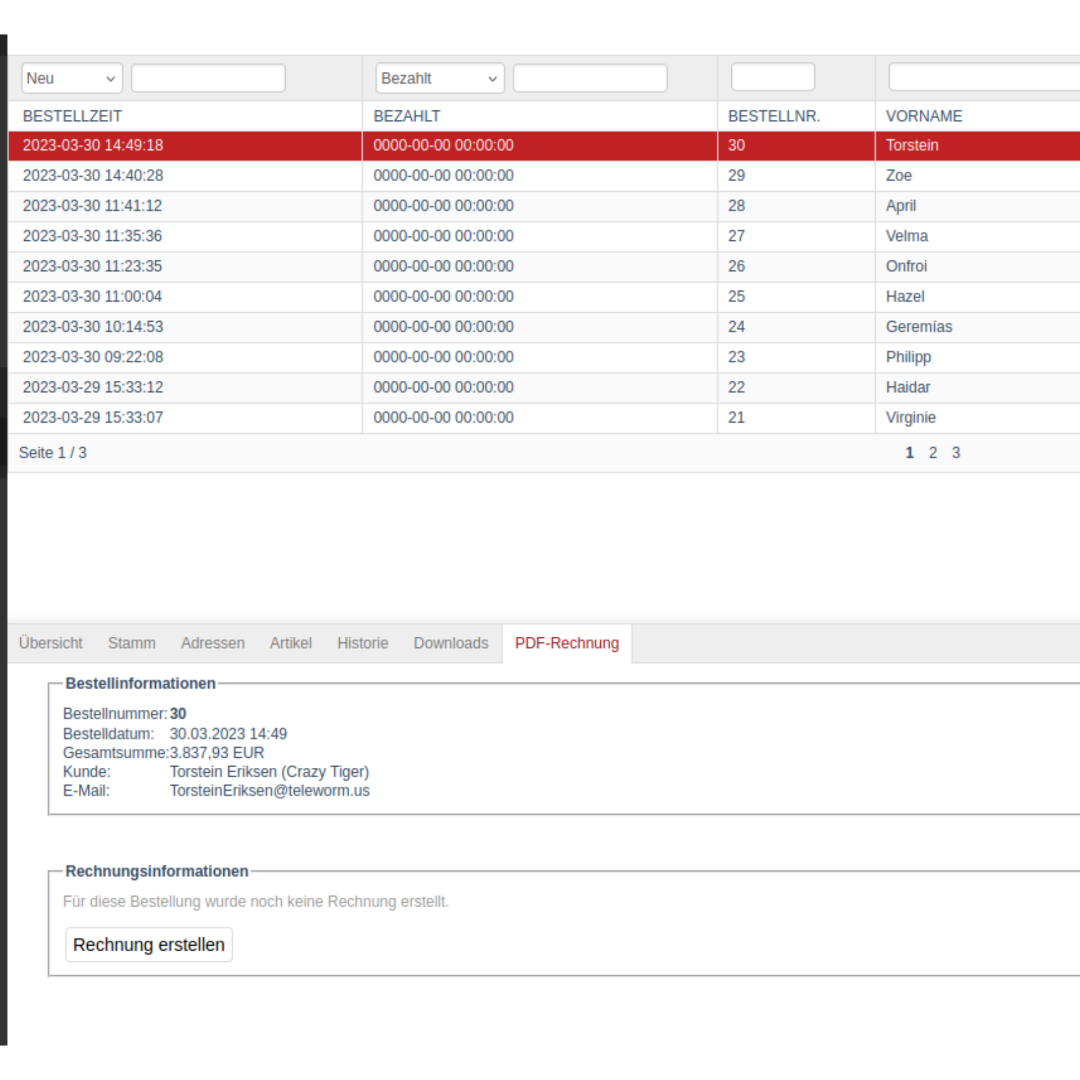The height and width of the screenshot is (1080, 1080).
Task: Sort by the BESTELLZEIT column header
Action: click(x=72, y=116)
